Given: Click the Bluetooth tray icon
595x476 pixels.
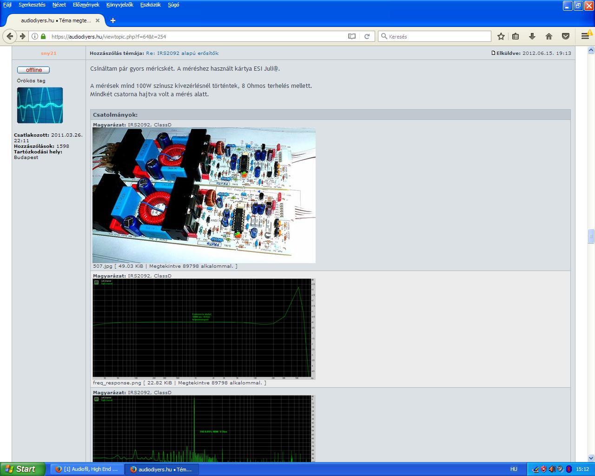Looking at the screenshot, I should point(569,469).
